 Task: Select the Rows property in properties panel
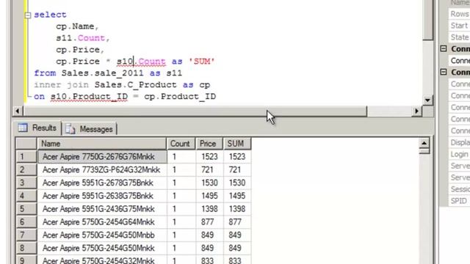point(460,14)
